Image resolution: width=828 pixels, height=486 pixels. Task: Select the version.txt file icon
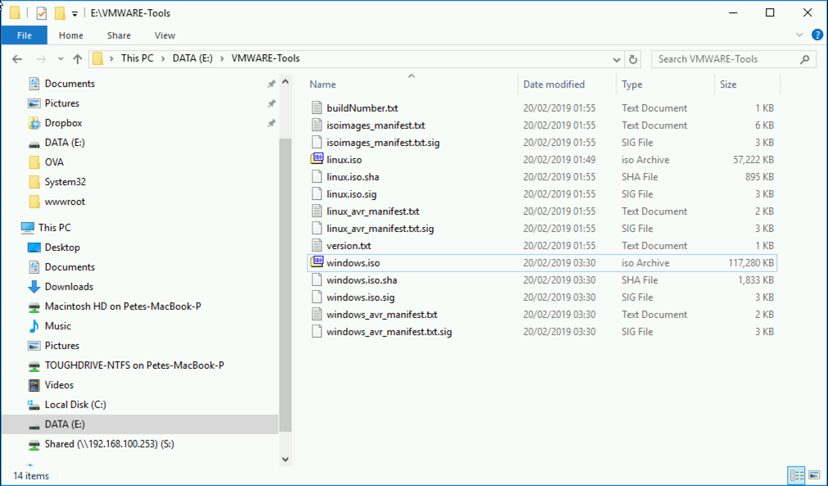point(316,245)
